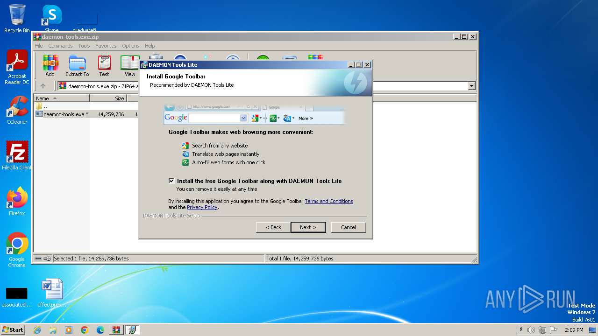Open the Help menu in WinRAR
The image size is (598, 336).
tap(149, 46)
